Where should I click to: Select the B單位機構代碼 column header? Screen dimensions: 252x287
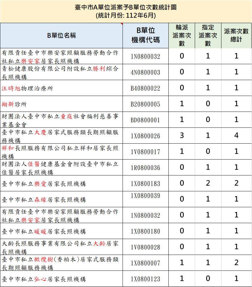coord(146,35)
